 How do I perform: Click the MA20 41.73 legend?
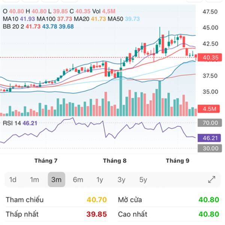(90, 19)
